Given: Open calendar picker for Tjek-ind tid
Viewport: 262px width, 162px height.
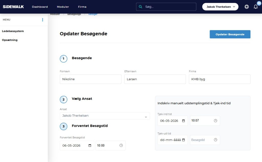Looking at the screenshot, I should click(x=183, y=121).
